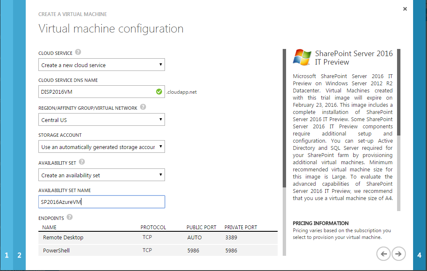This screenshot has width=427, height=271.
Task: Click the PowerShell TCP protocol cell
Action: [x=147, y=250]
